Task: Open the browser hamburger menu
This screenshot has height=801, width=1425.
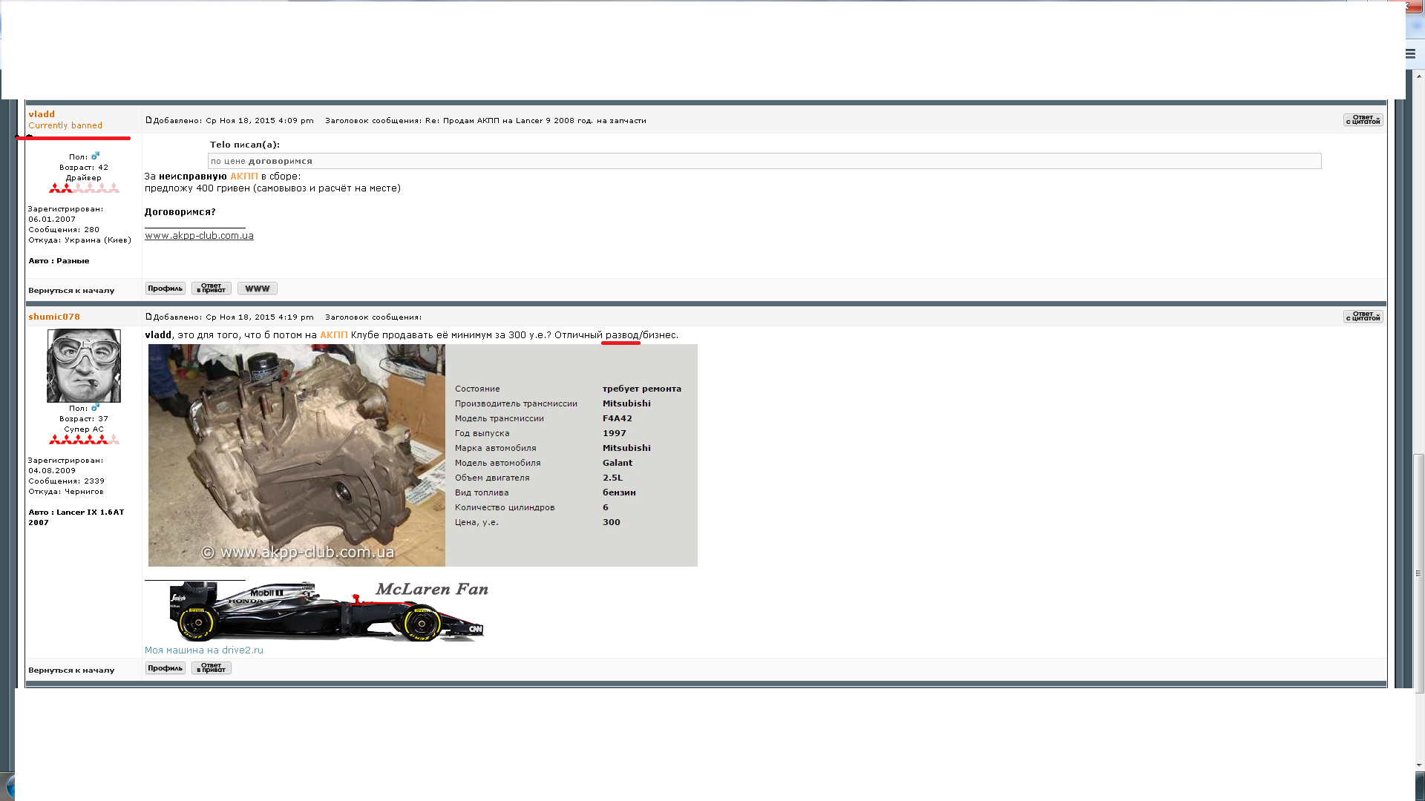Action: [x=1410, y=53]
